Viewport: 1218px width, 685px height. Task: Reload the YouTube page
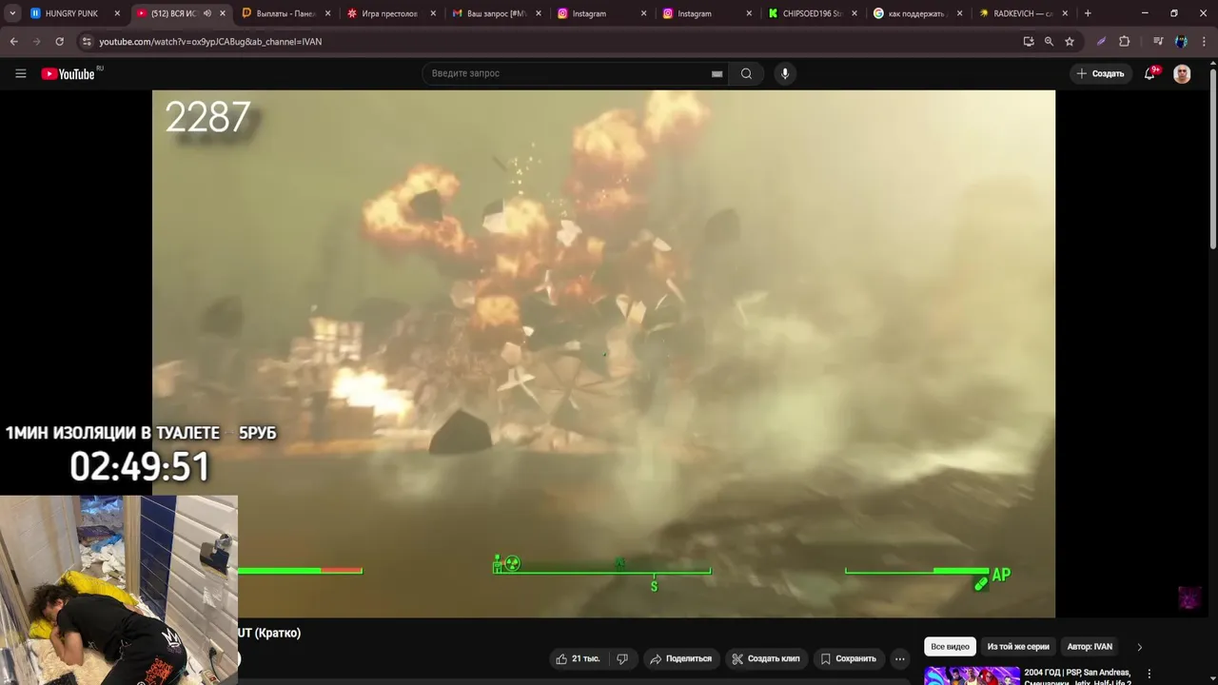(59, 42)
